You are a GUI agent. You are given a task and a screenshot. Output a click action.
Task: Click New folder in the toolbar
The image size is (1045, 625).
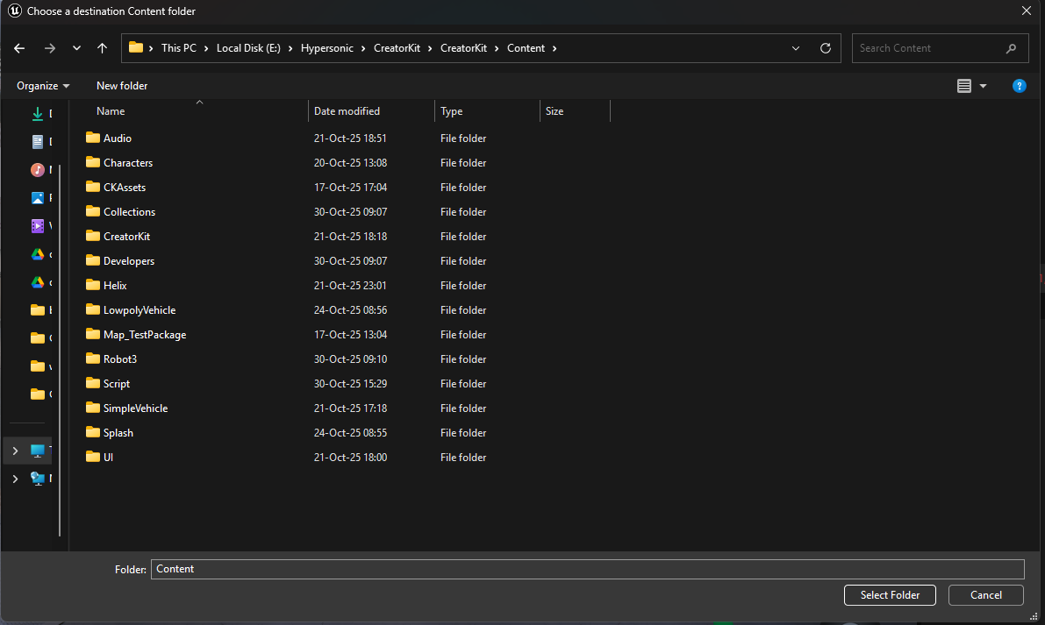pos(122,86)
